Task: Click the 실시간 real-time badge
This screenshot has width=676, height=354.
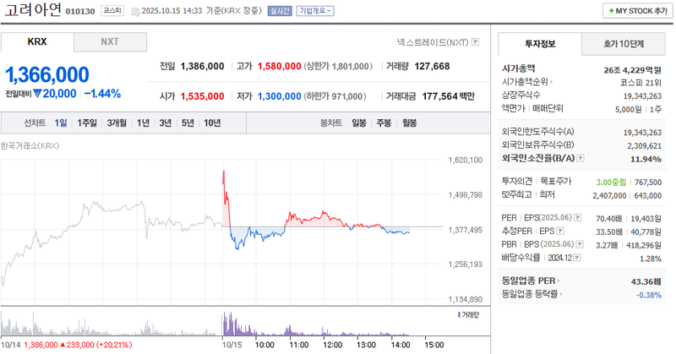Action: (278, 11)
